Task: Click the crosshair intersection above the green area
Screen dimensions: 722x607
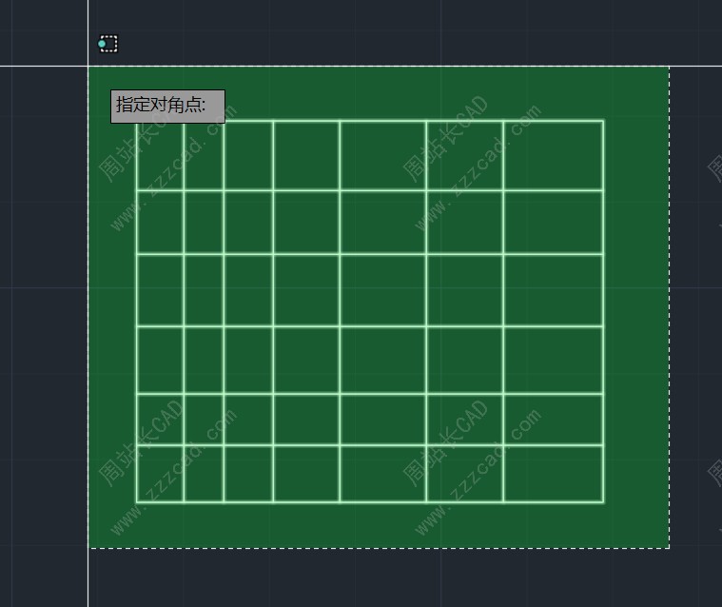Action: pyautogui.click(x=88, y=67)
